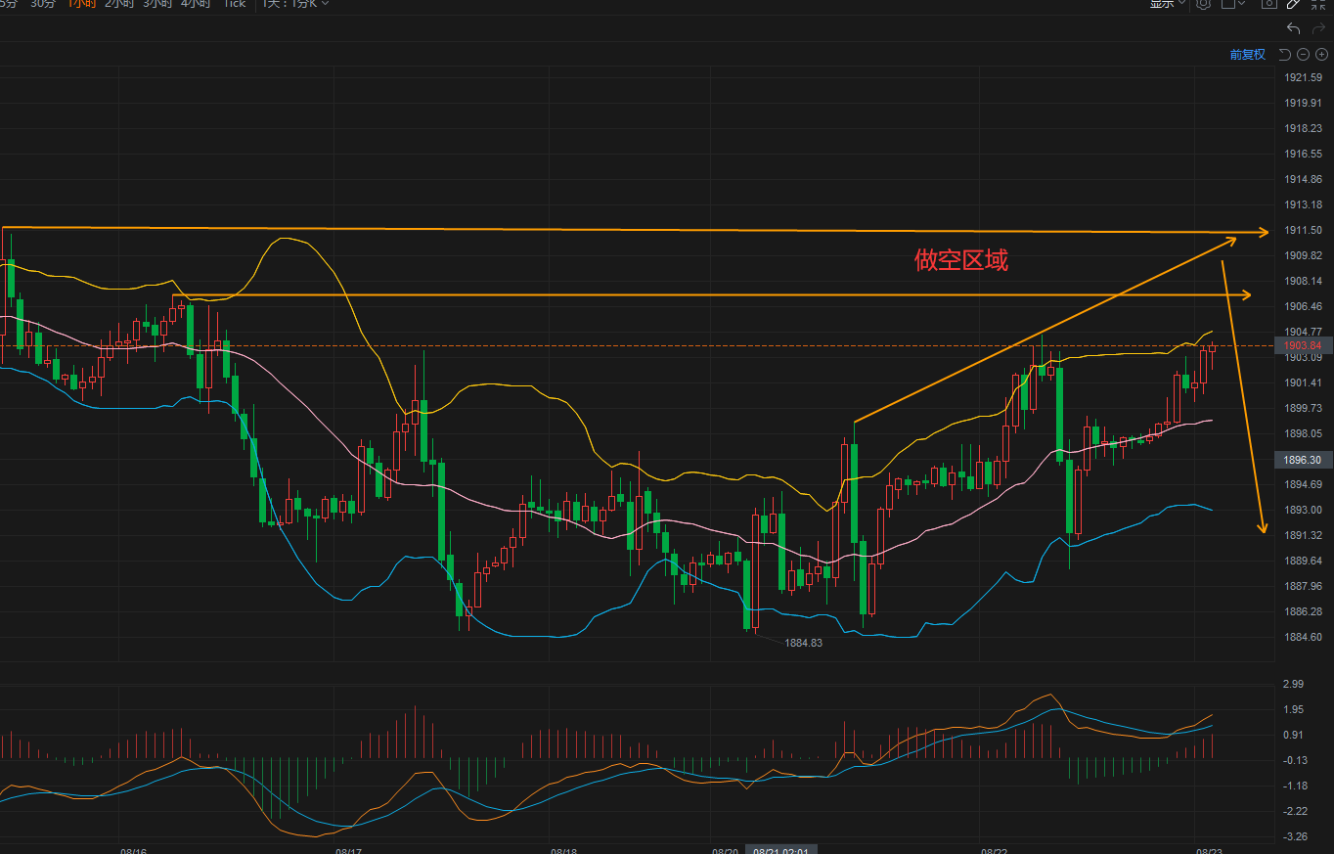Expand the 显示 display dropdown
Viewport: 1334px width, 854px height.
[1167, 4]
